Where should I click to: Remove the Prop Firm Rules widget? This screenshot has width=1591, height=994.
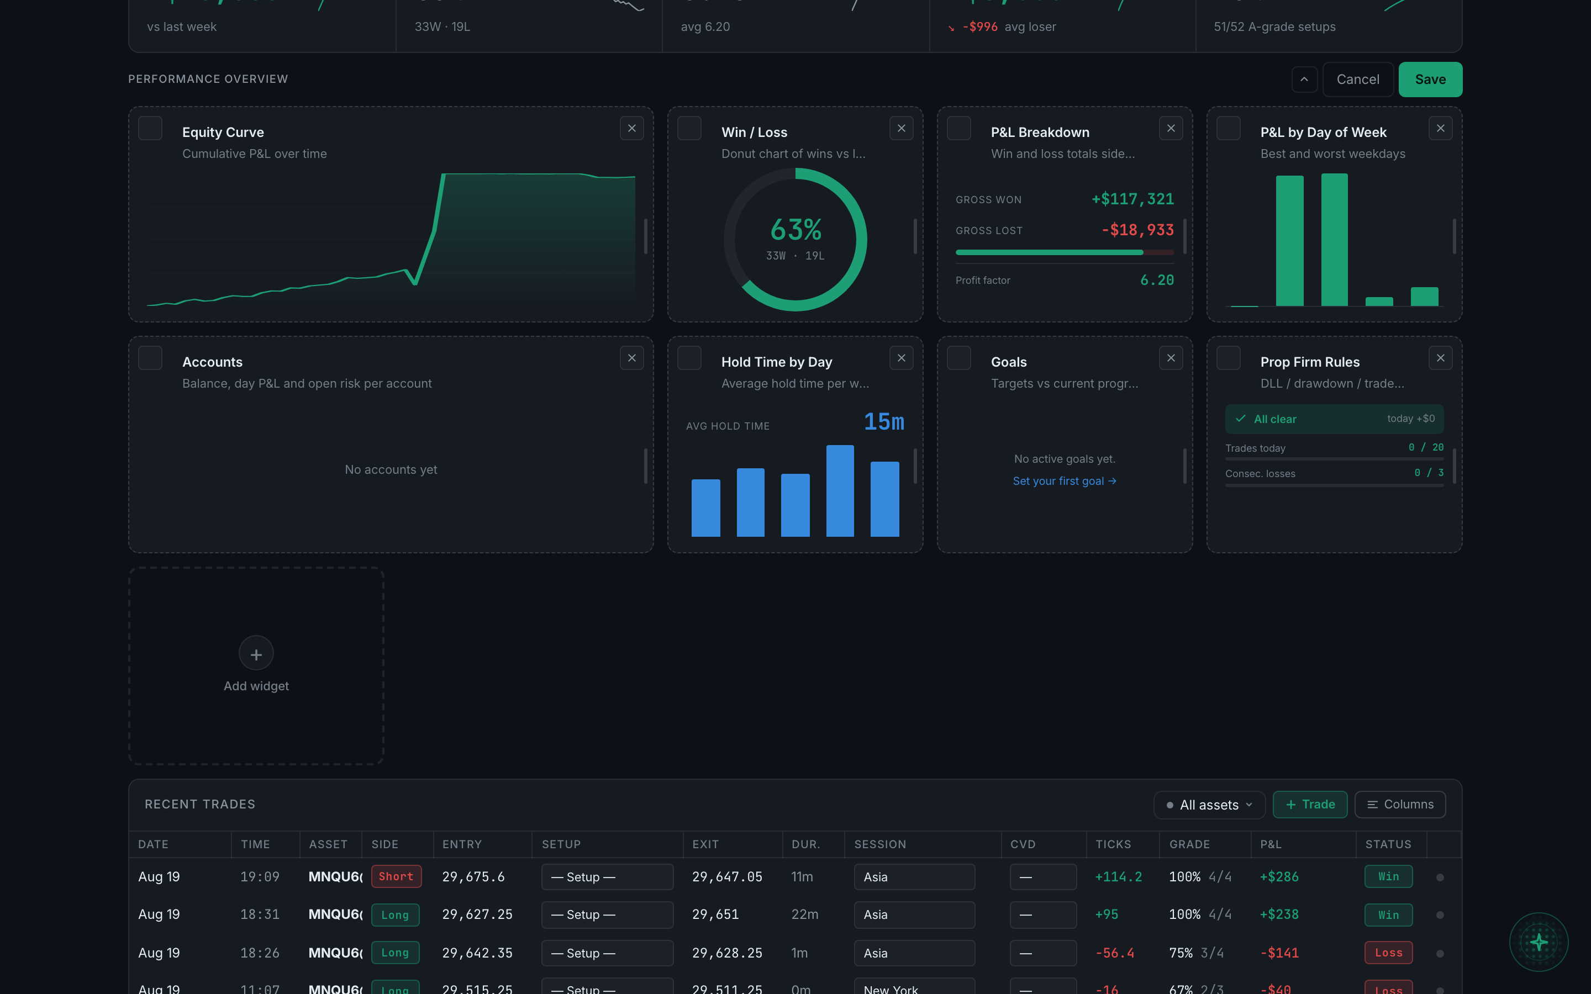(x=1440, y=358)
